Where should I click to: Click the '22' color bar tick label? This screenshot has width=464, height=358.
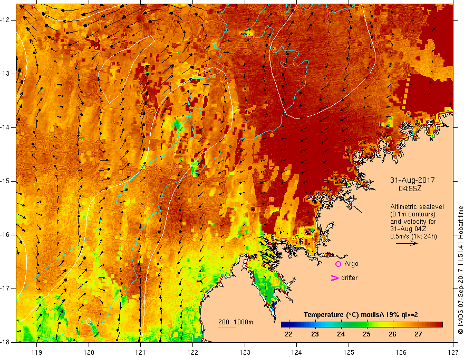tap(288, 334)
